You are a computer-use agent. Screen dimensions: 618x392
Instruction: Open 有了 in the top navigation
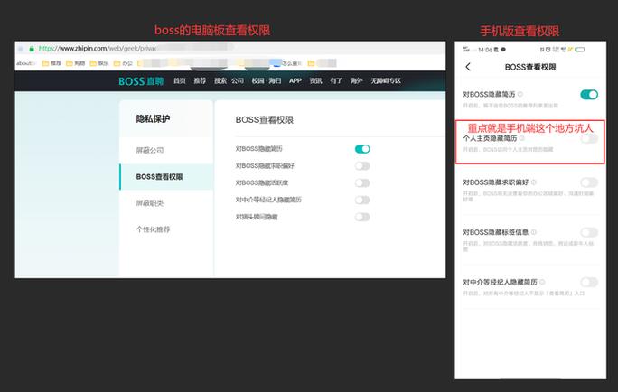point(336,80)
